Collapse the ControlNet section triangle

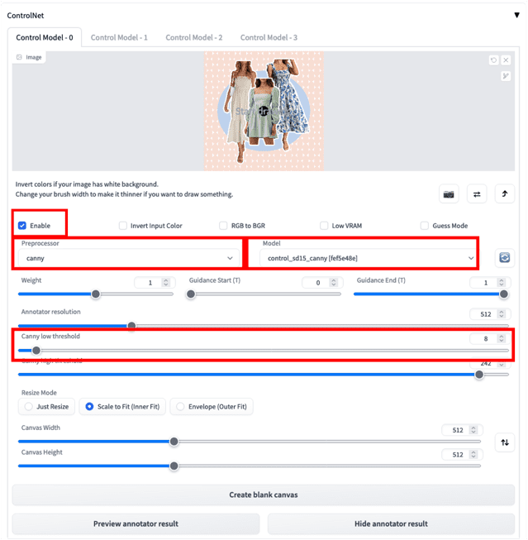(516, 14)
